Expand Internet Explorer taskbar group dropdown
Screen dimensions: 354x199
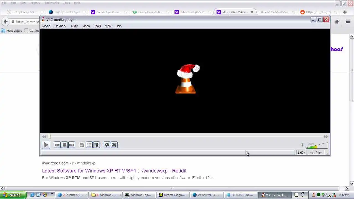[86, 195]
